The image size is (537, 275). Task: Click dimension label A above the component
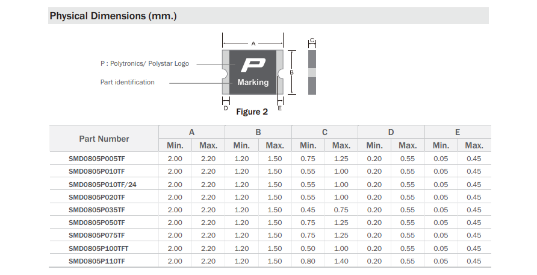253,43
